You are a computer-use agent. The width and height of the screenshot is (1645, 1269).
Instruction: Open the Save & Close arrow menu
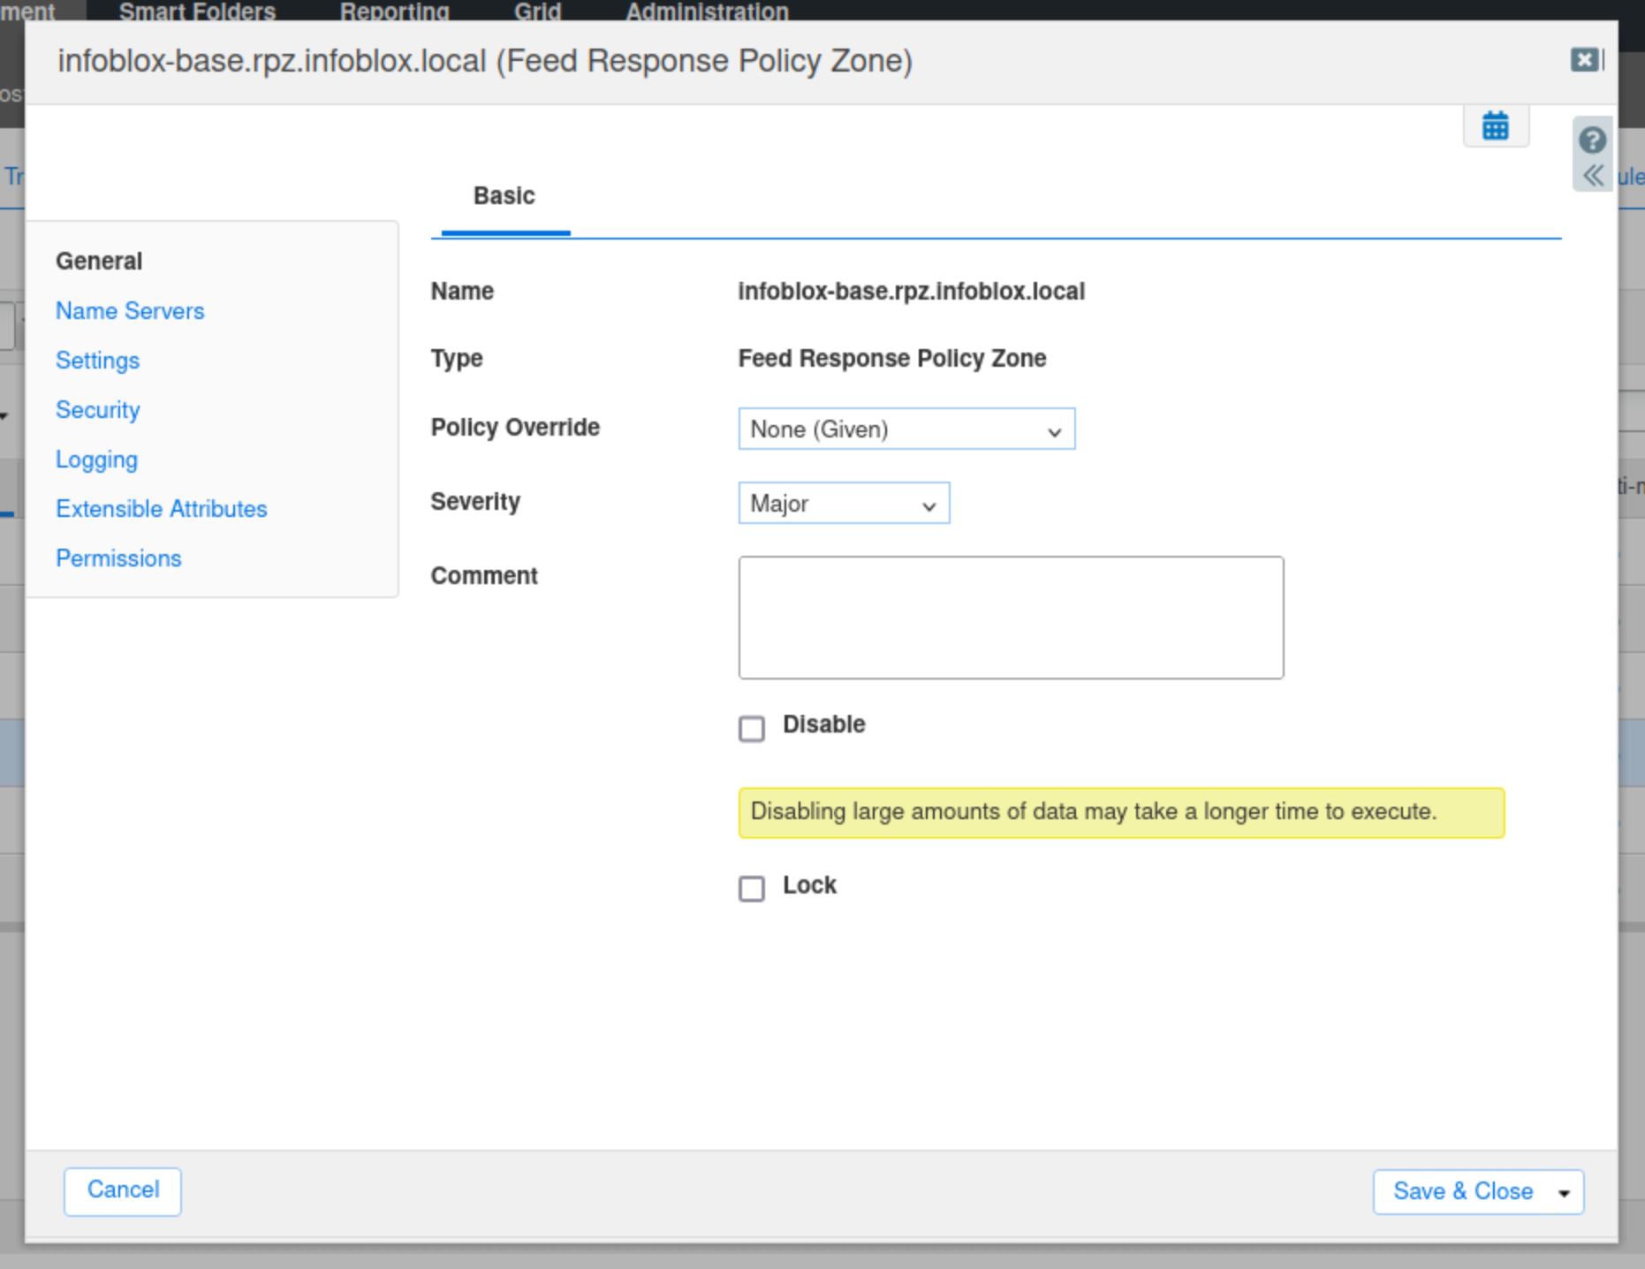[x=1564, y=1192]
